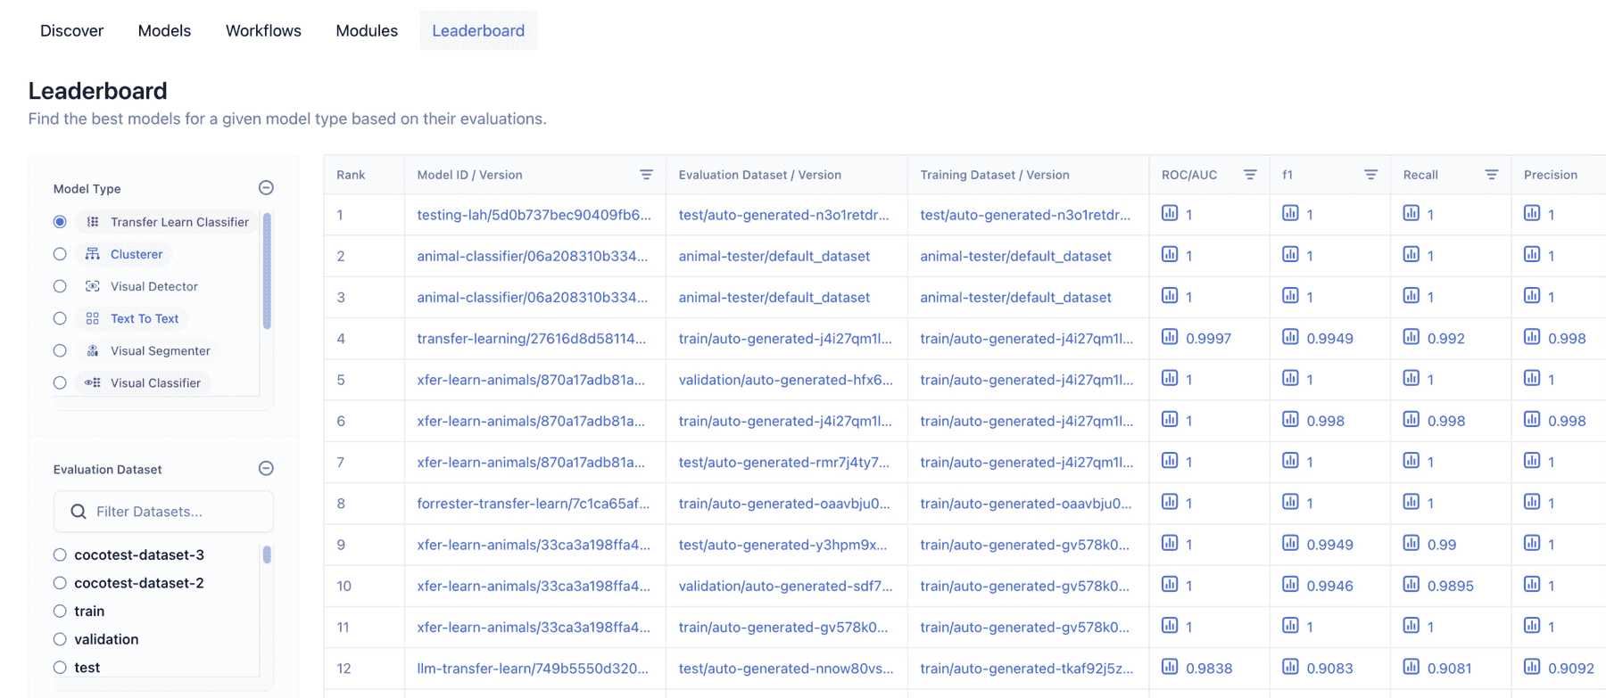The image size is (1606, 698).
Task: Open llm-transfer-learn model link in rank 12
Action: click(533, 669)
